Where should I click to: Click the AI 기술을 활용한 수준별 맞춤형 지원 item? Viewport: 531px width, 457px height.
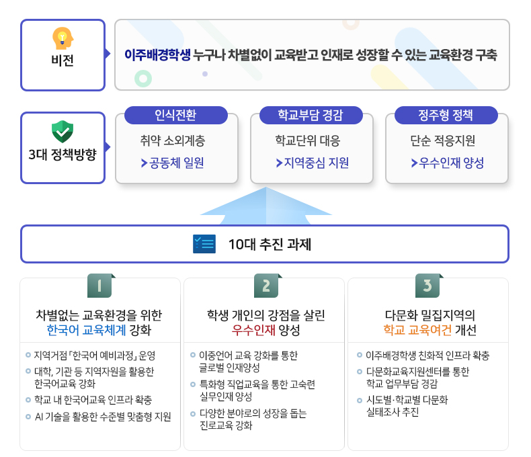pyautogui.click(x=103, y=417)
